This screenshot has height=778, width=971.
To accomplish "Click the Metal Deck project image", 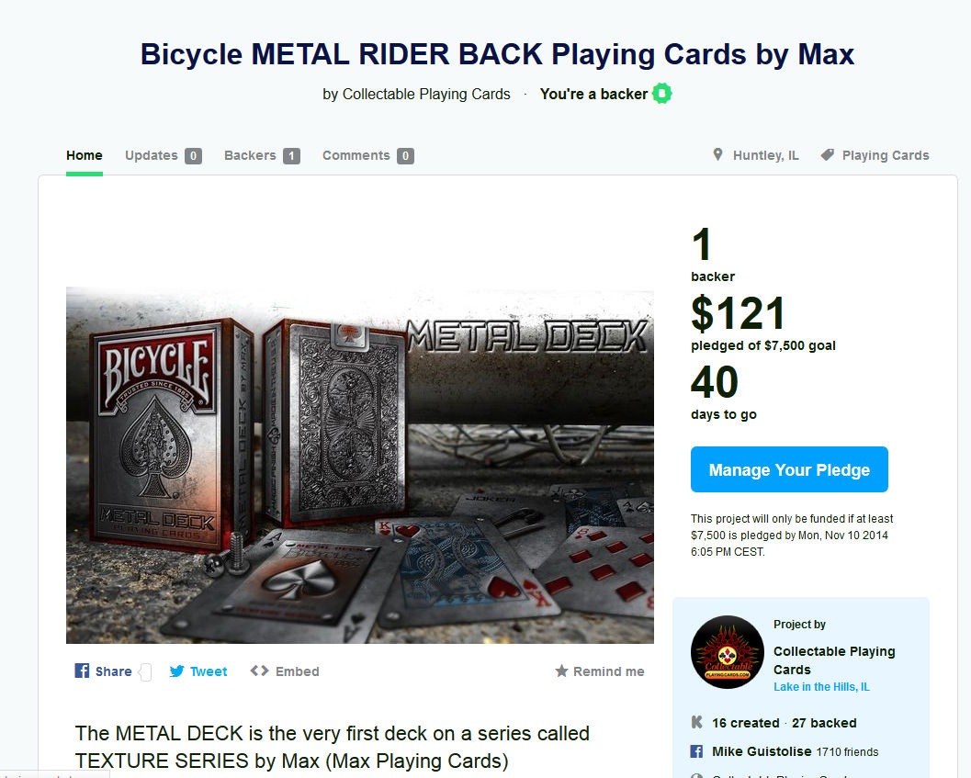I will coord(360,465).
